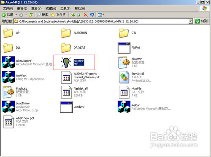Expand the address bar dropdown arrow

(x=191, y=21)
